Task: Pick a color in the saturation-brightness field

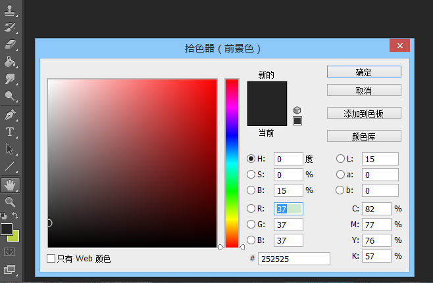Action: [x=132, y=163]
